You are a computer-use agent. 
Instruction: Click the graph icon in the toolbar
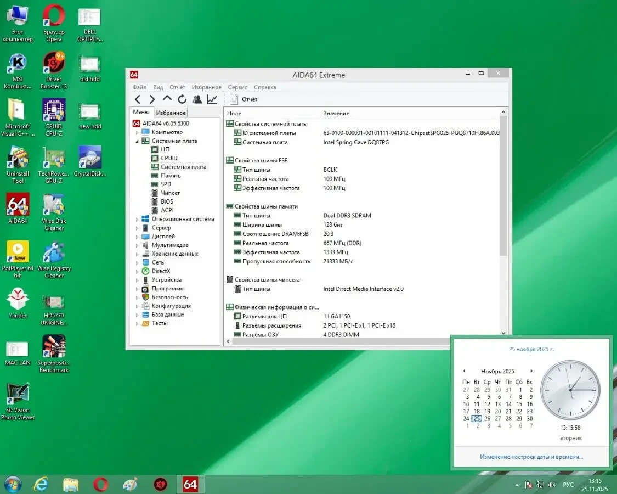click(x=211, y=99)
